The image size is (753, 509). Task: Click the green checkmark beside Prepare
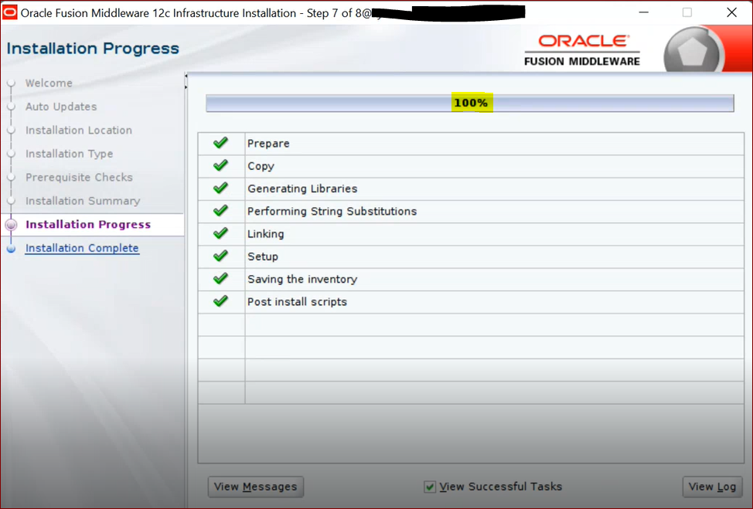pyautogui.click(x=220, y=142)
